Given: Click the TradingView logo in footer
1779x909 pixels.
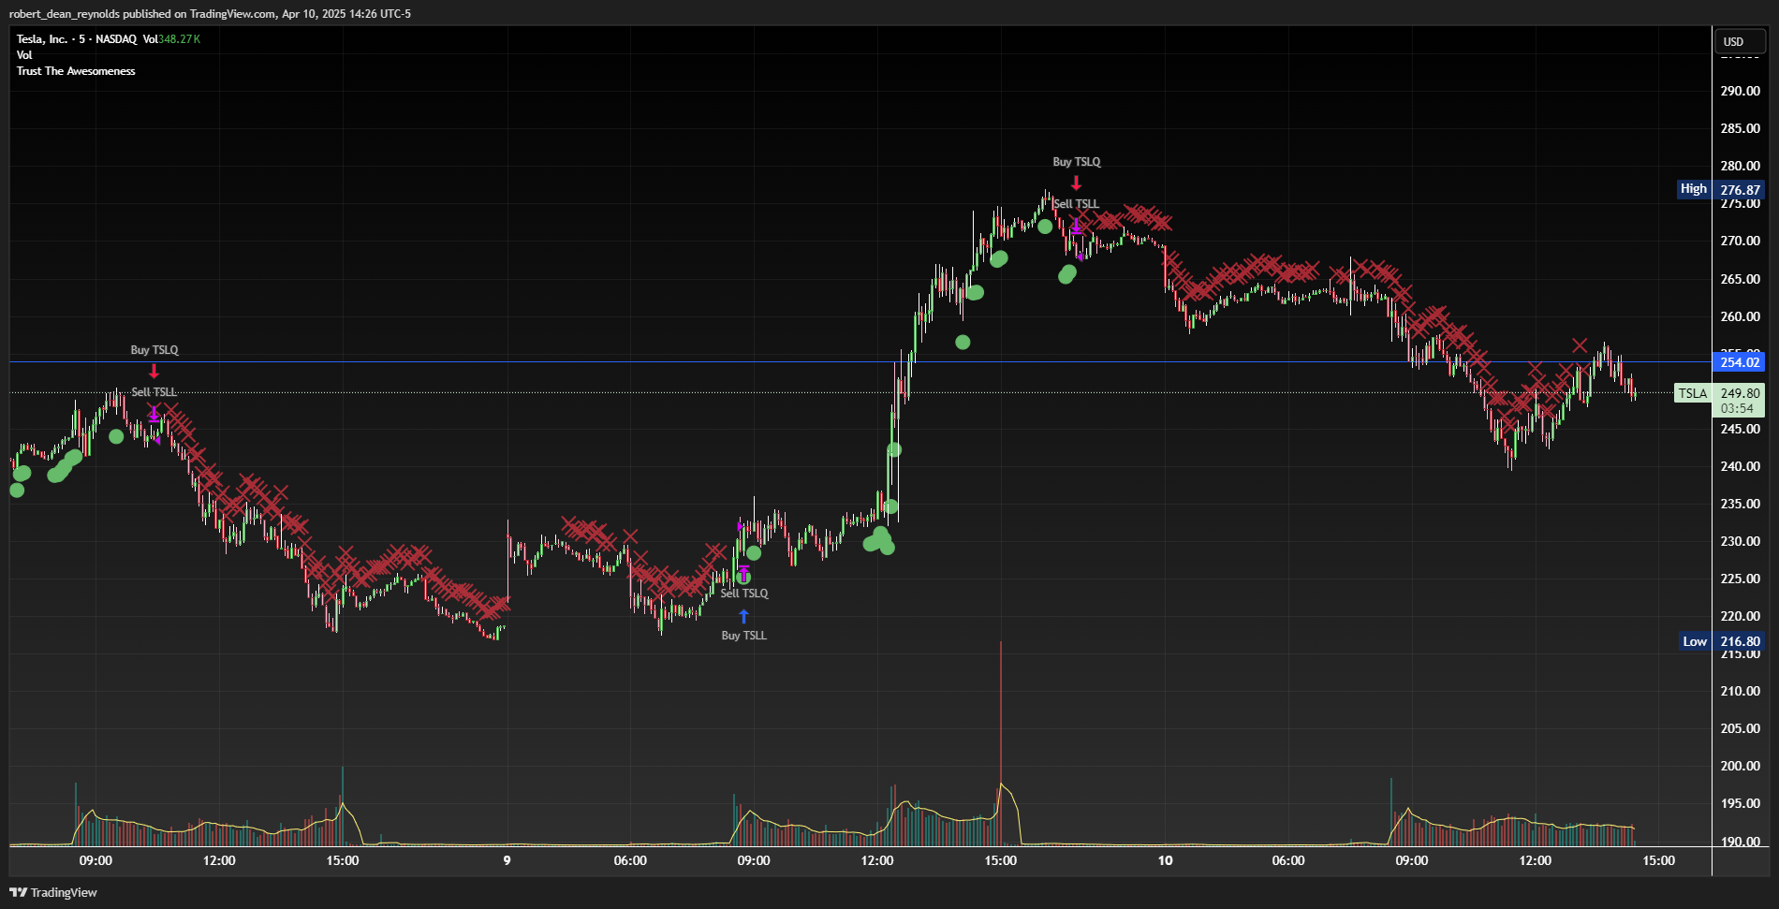Looking at the screenshot, I should [x=53, y=892].
